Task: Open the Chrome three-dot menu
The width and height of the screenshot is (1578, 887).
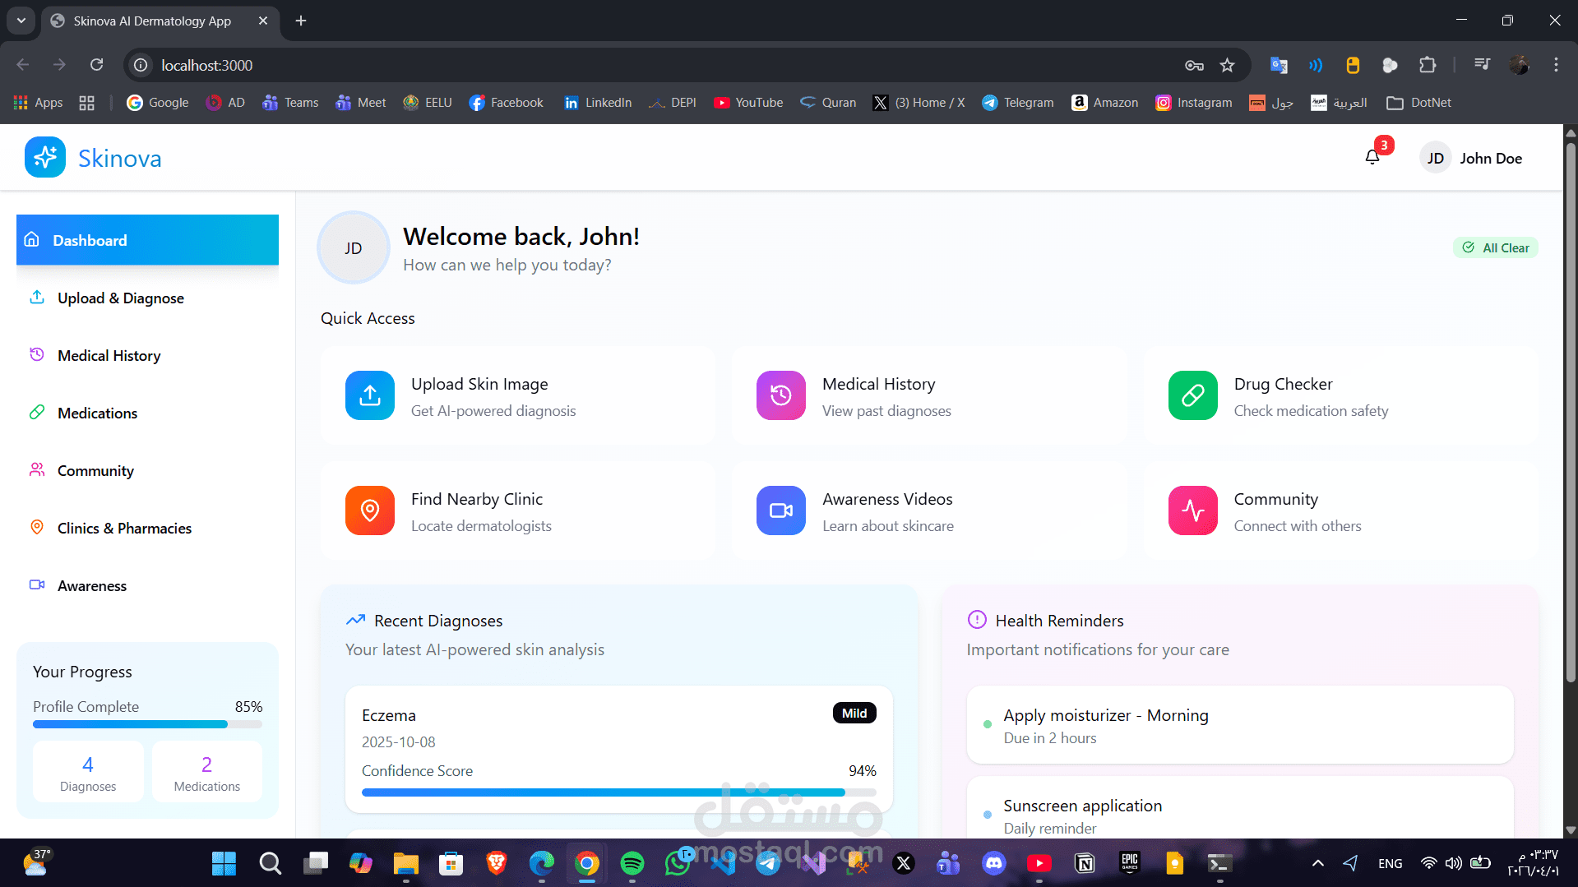Action: pos(1556,65)
